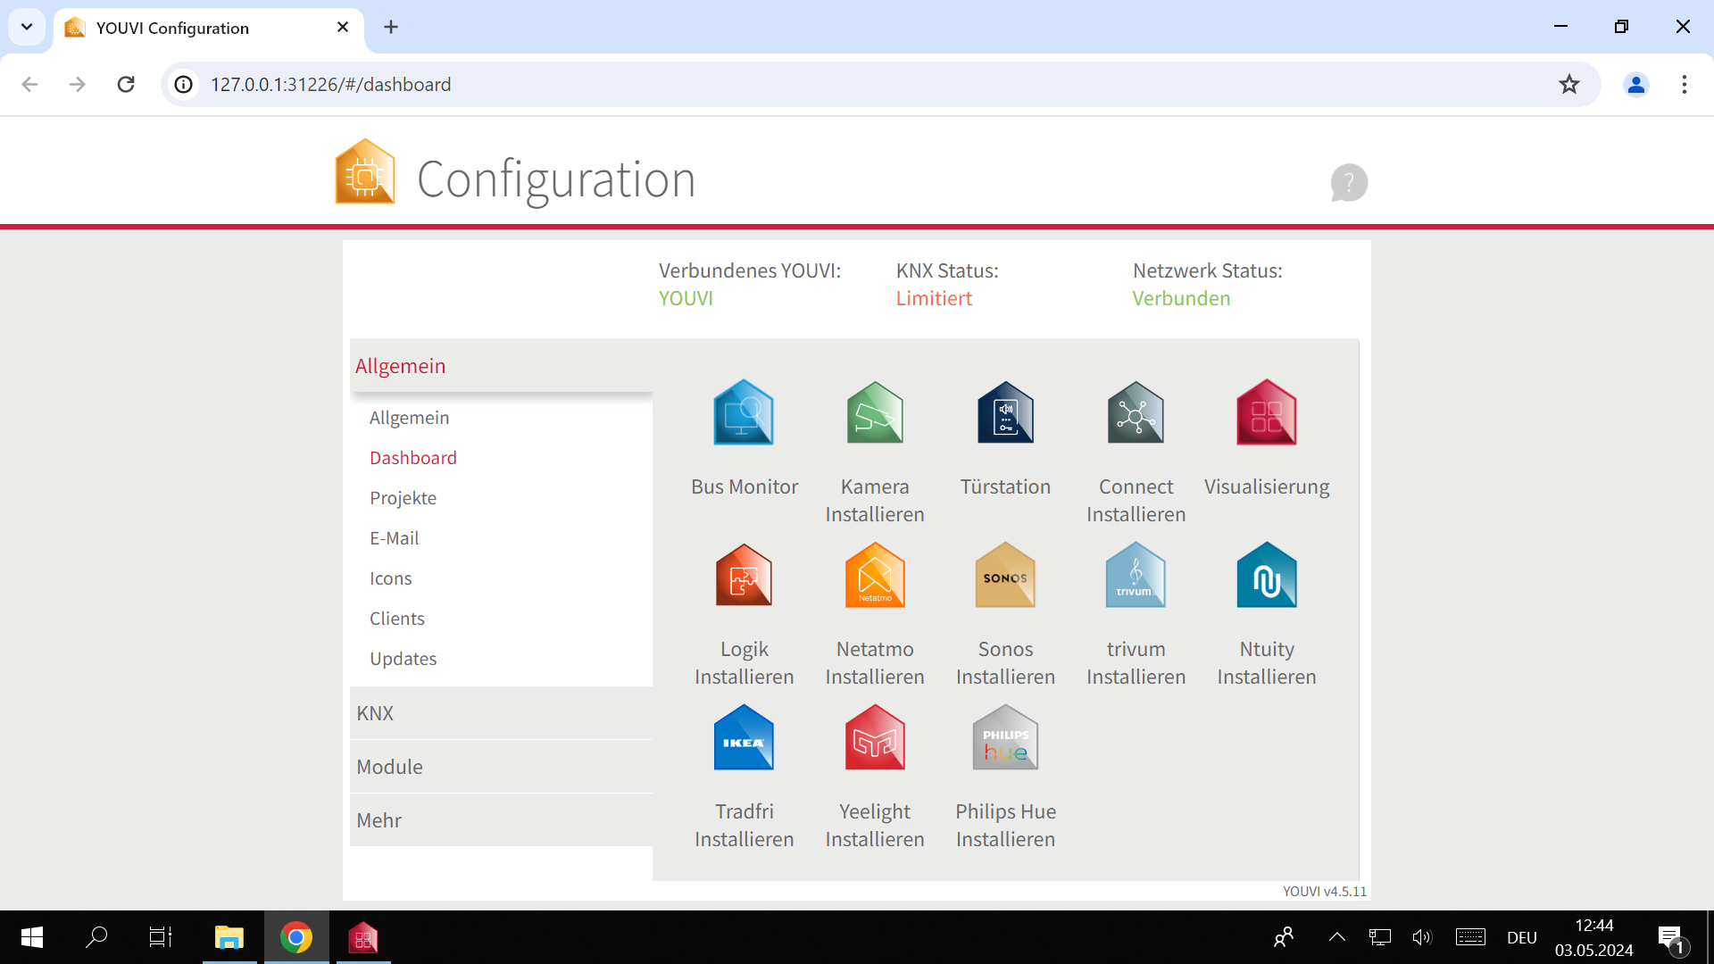Screen dimensions: 1714x964
Task: Open the Bus Monitor module icon
Action: [x=744, y=412]
